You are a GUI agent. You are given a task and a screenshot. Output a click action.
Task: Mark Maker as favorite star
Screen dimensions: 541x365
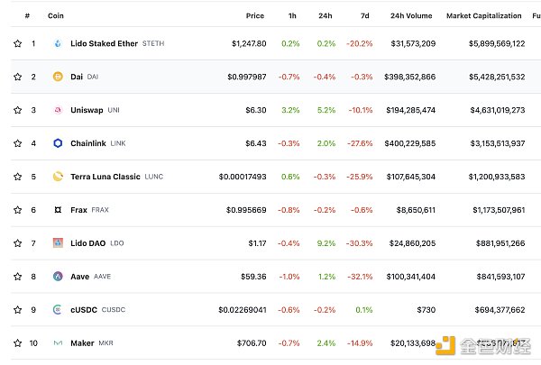(x=18, y=343)
